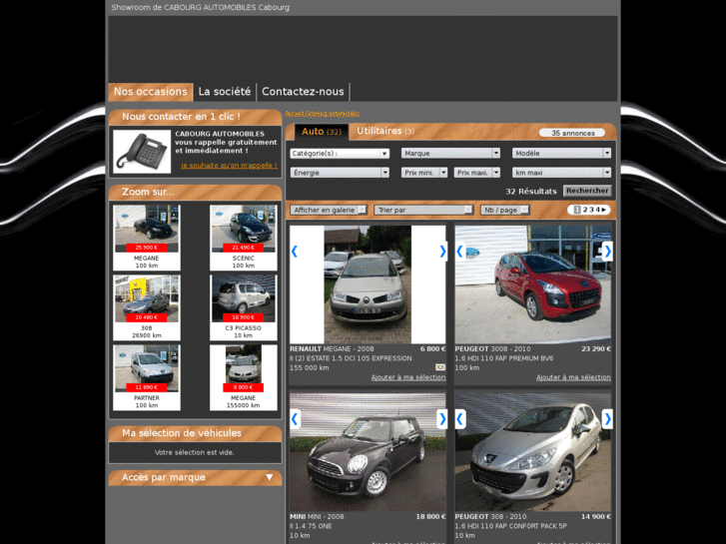This screenshot has height=544, width=726.
Task: Click the PEUGEOT 3008 - 2010 title
Action: (492, 349)
